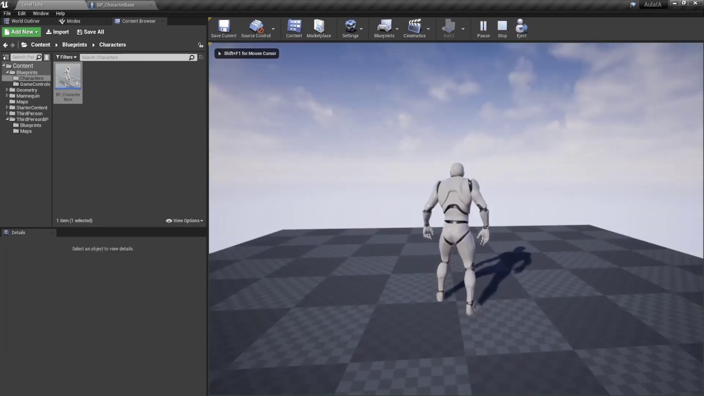The height and width of the screenshot is (396, 704).
Task: Toggle the collection view beside Search Paths
Action: click(x=47, y=57)
